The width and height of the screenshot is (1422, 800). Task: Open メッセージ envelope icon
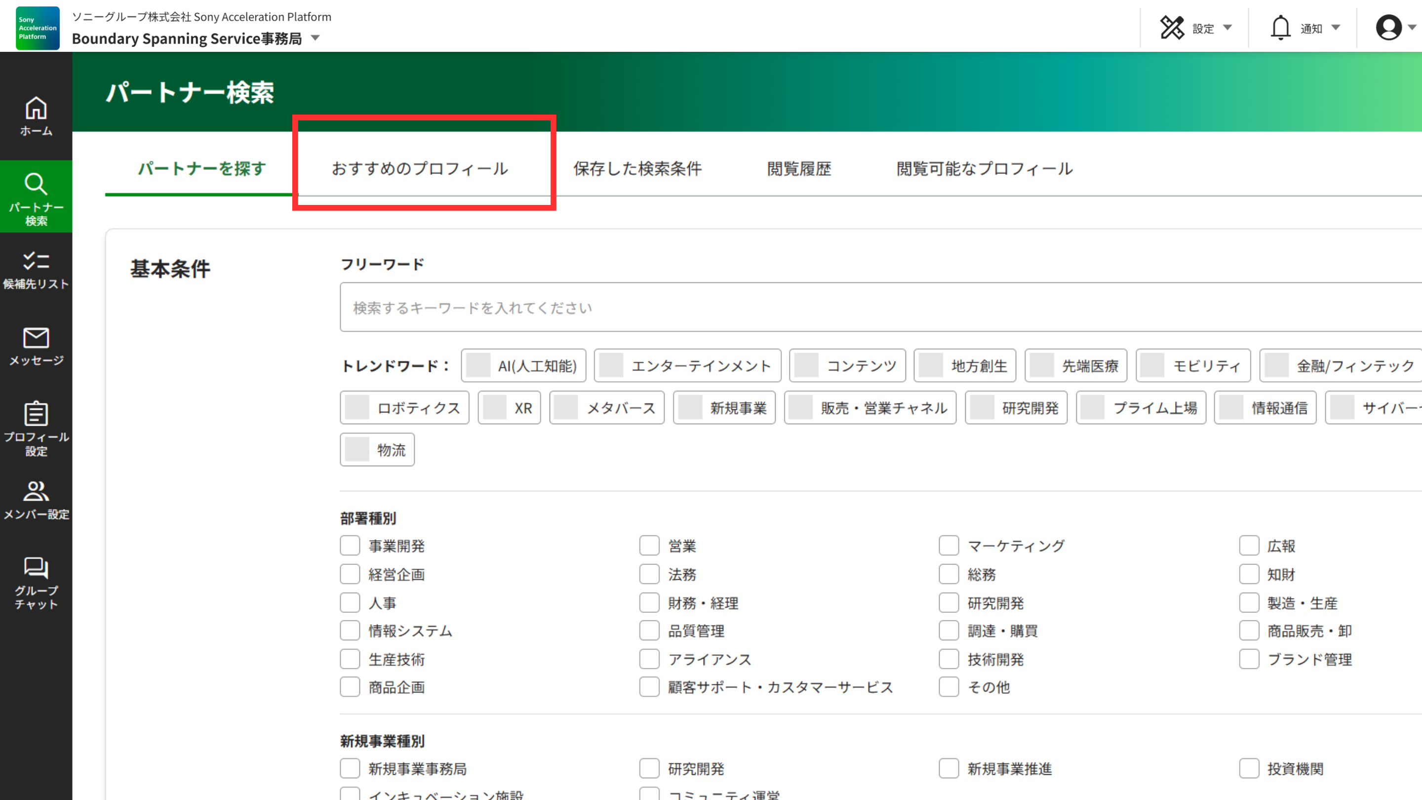coord(36,337)
